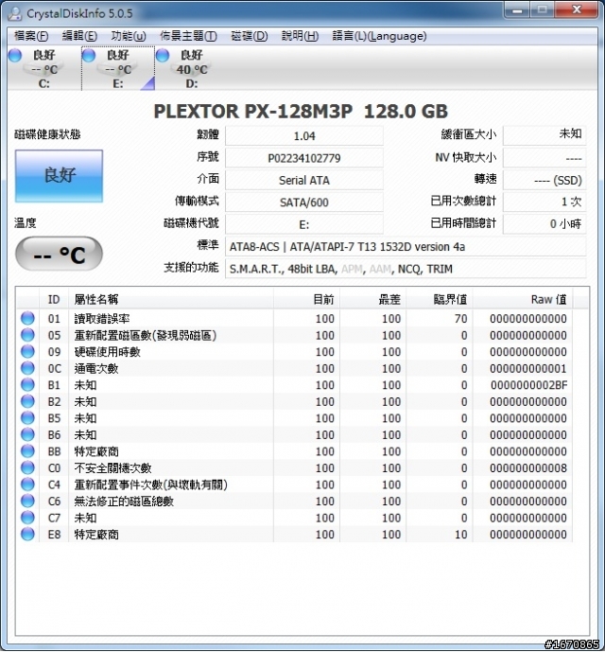
Task: Open the 佈景主題(T) menu
Action: 189,36
